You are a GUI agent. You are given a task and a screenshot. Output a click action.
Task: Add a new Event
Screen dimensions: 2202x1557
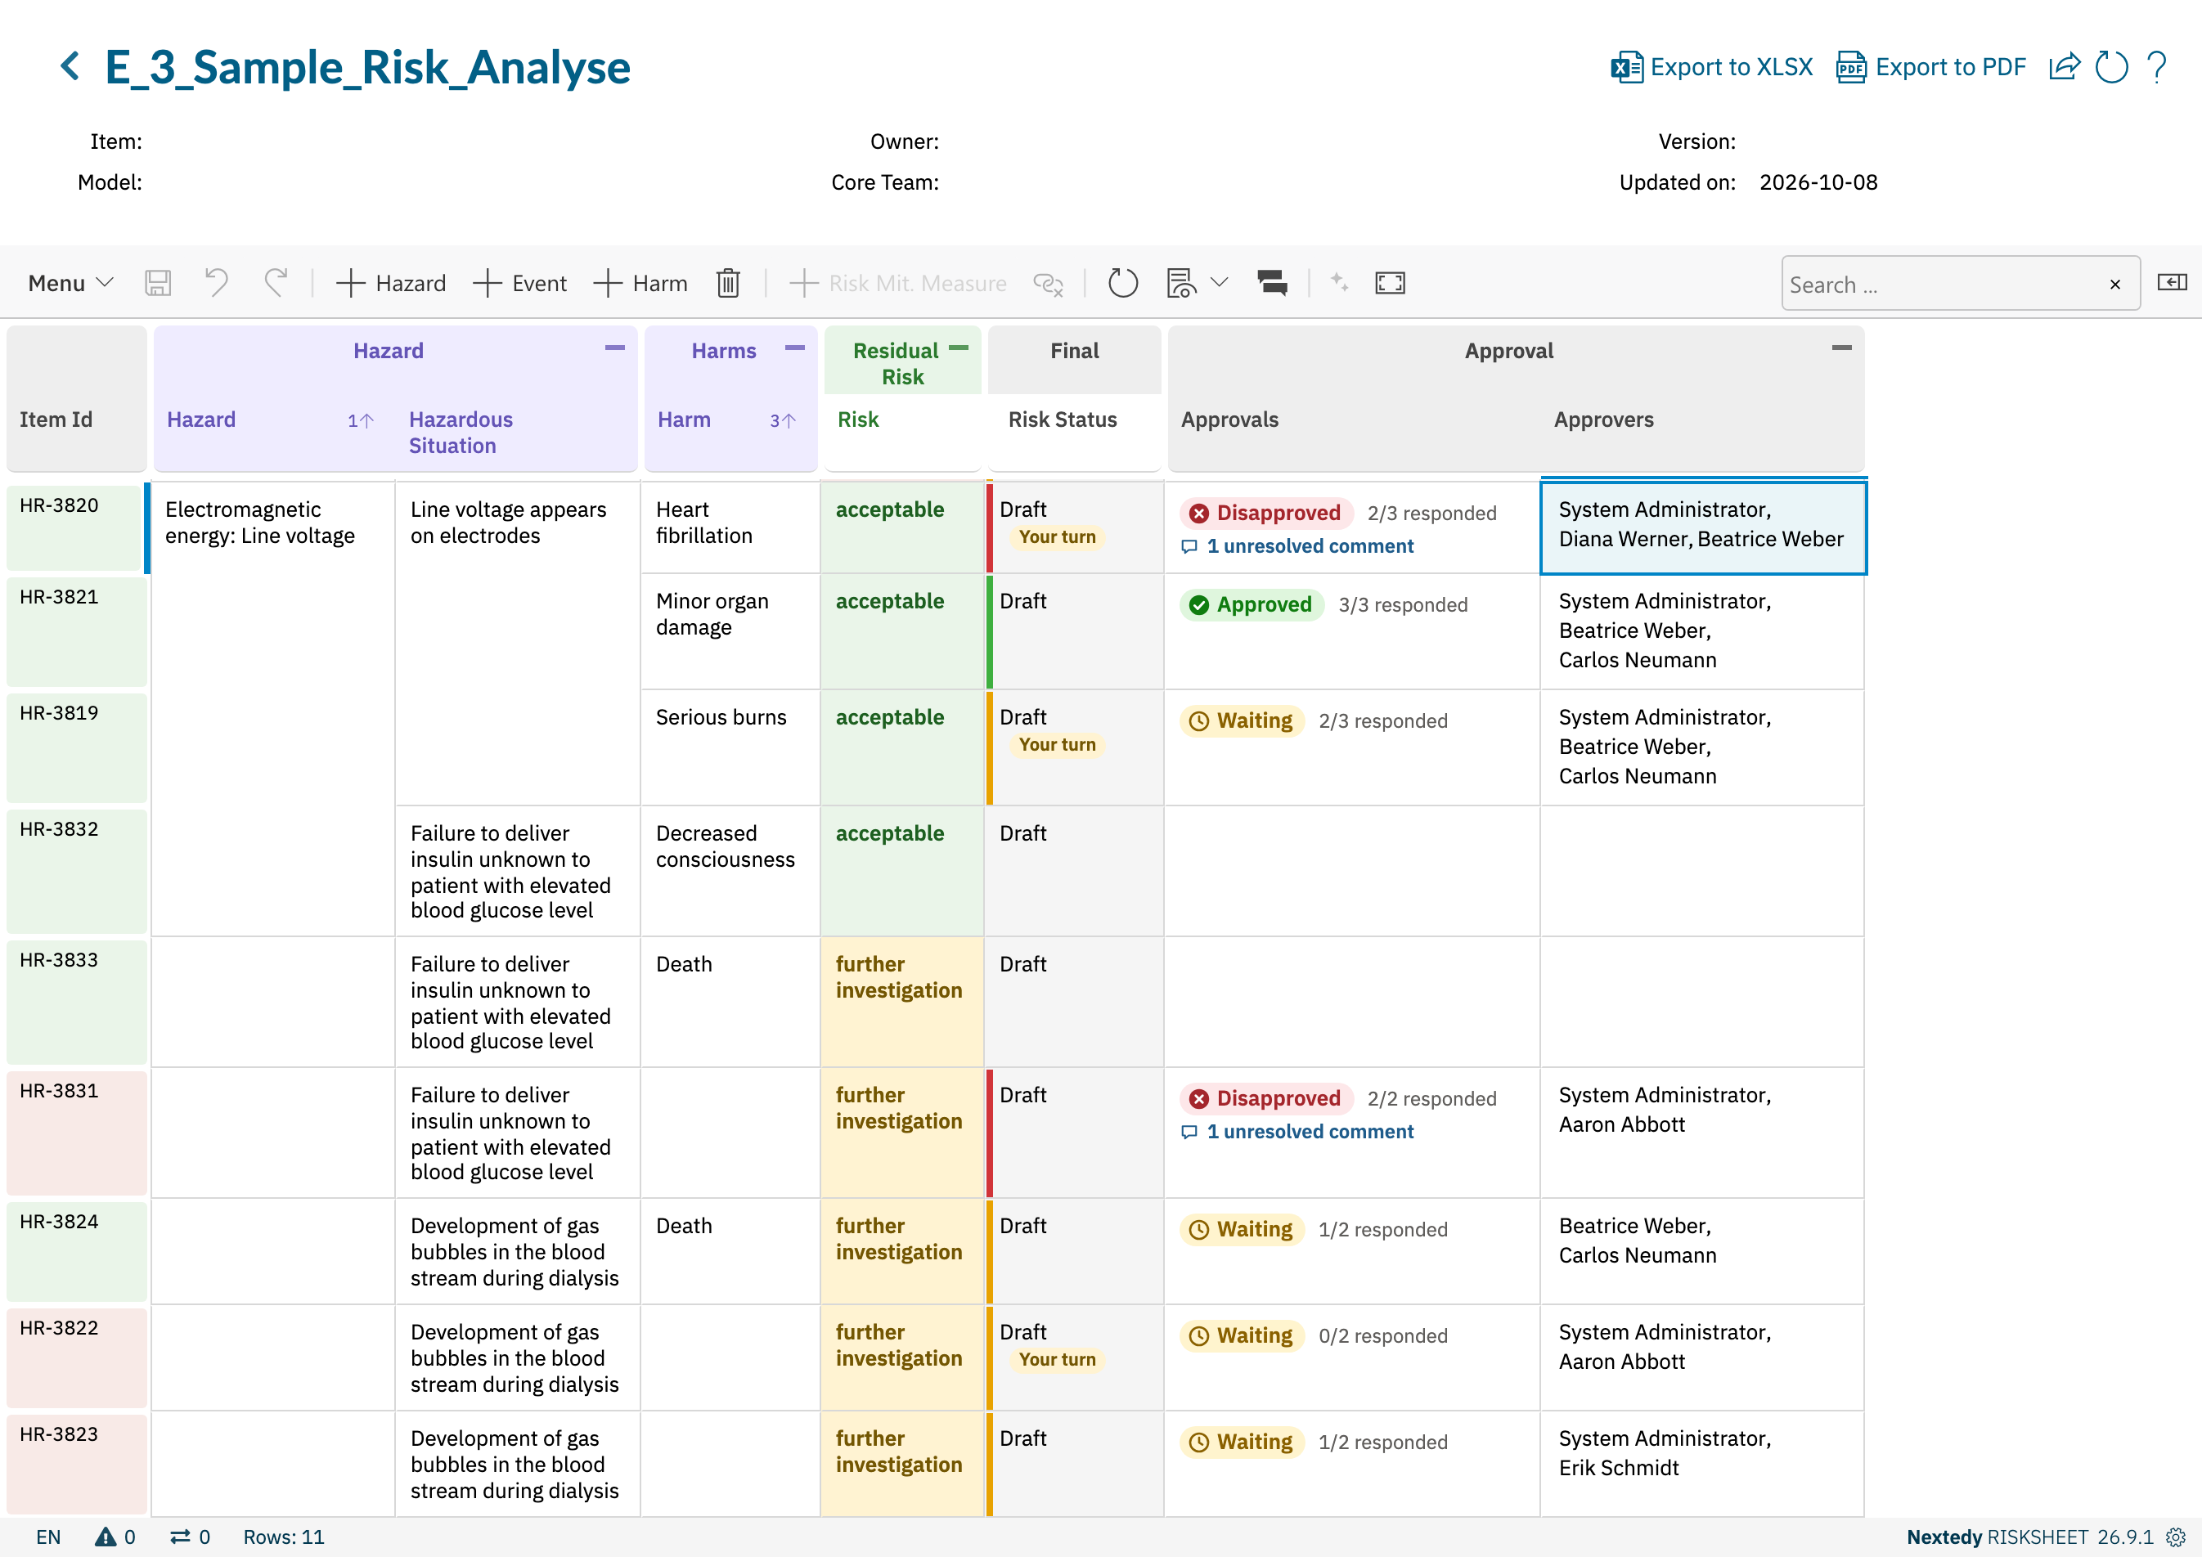click(519, 283)
